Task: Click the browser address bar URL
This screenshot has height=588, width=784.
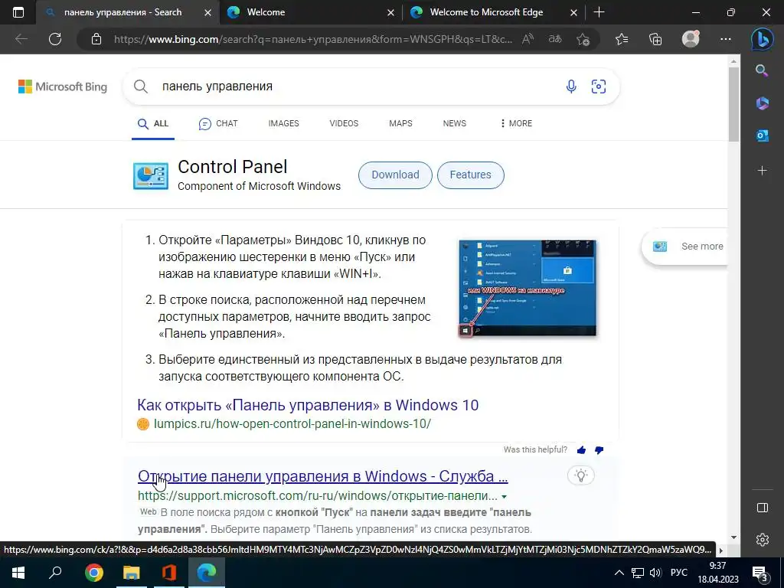Action: tap(313, 39)
